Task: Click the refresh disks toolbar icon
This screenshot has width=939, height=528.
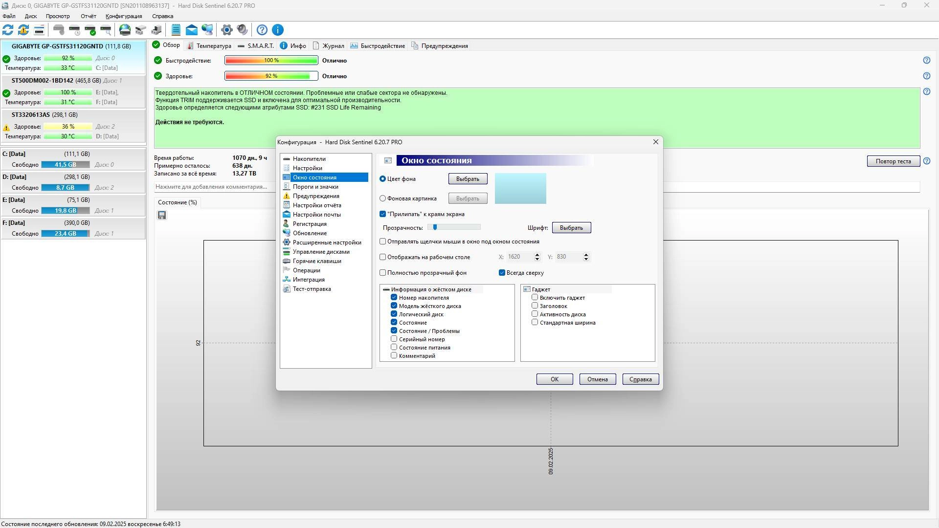Action: pos(8,30)
